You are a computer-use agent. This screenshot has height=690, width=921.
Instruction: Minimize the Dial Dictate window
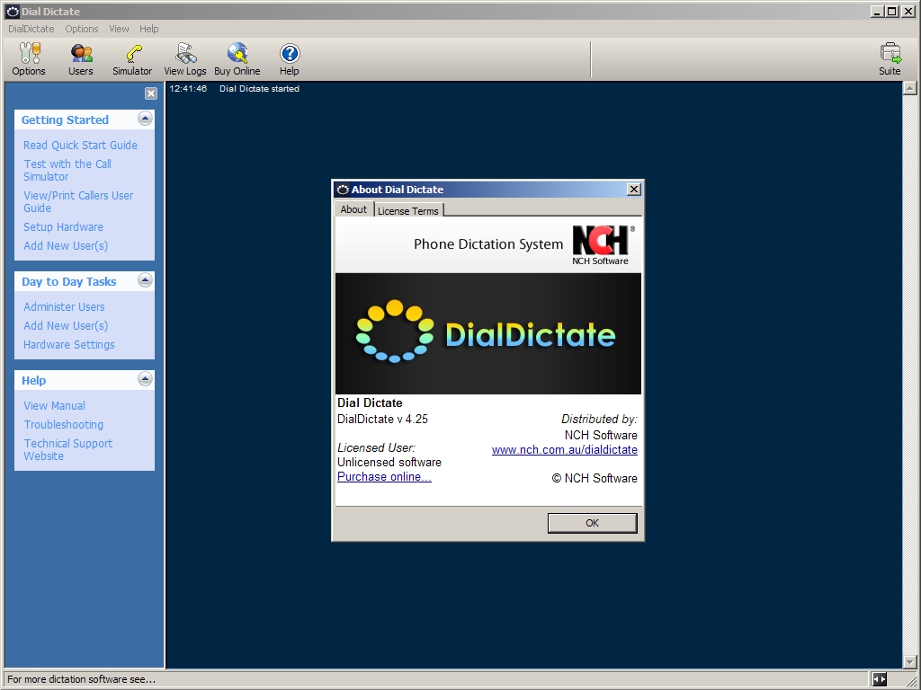coord(878,11)
